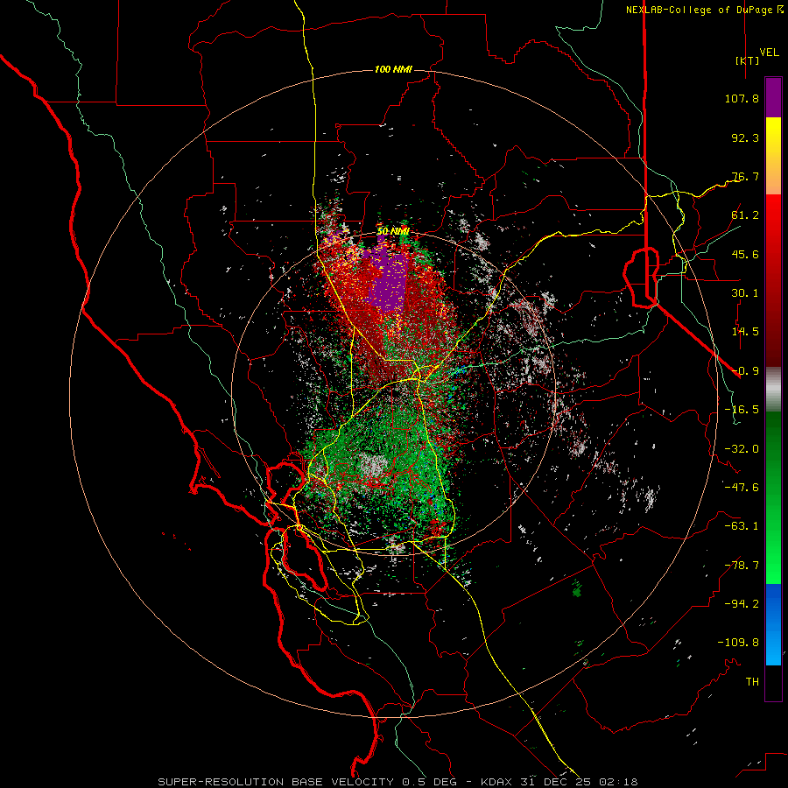788x788 pixels.
Task: Click the small green echo patch southeast of radar
Action: click(577, 588)
